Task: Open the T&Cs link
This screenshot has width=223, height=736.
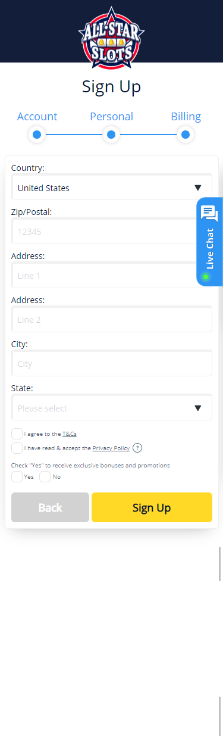Action: [70, 434]
